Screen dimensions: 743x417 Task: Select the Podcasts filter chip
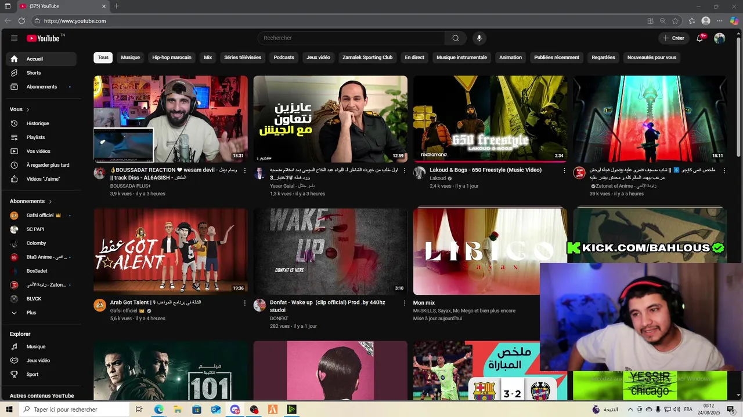284,58
